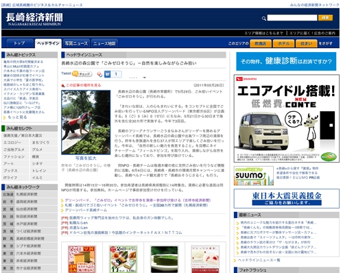Click 写真を拡大 link

click(x=86, y=158)
